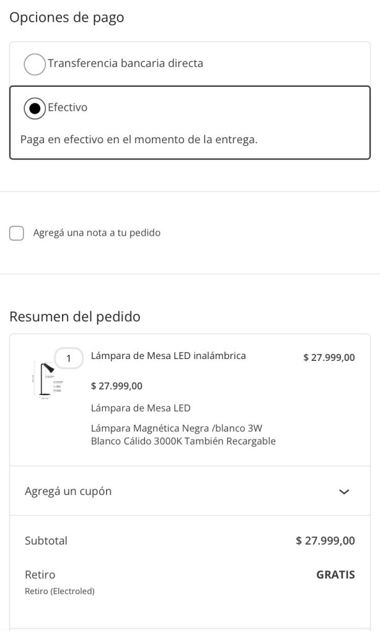Click the Transferencia bancaria directa label text

pos(125,63)
